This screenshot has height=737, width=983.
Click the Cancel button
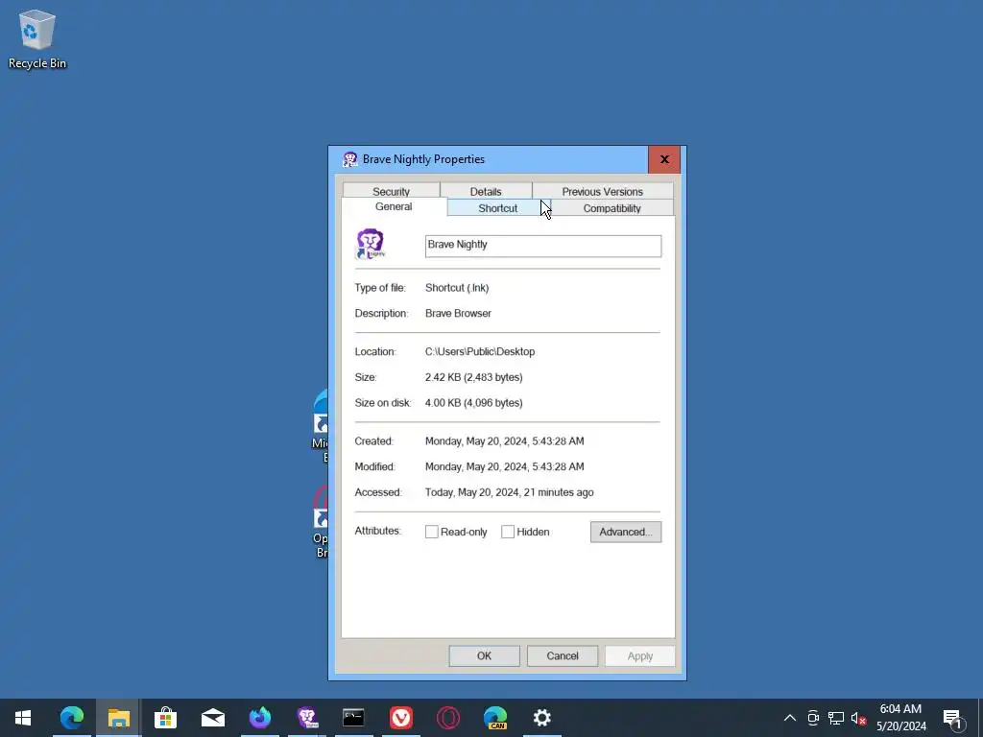click(x=563, y=656)
